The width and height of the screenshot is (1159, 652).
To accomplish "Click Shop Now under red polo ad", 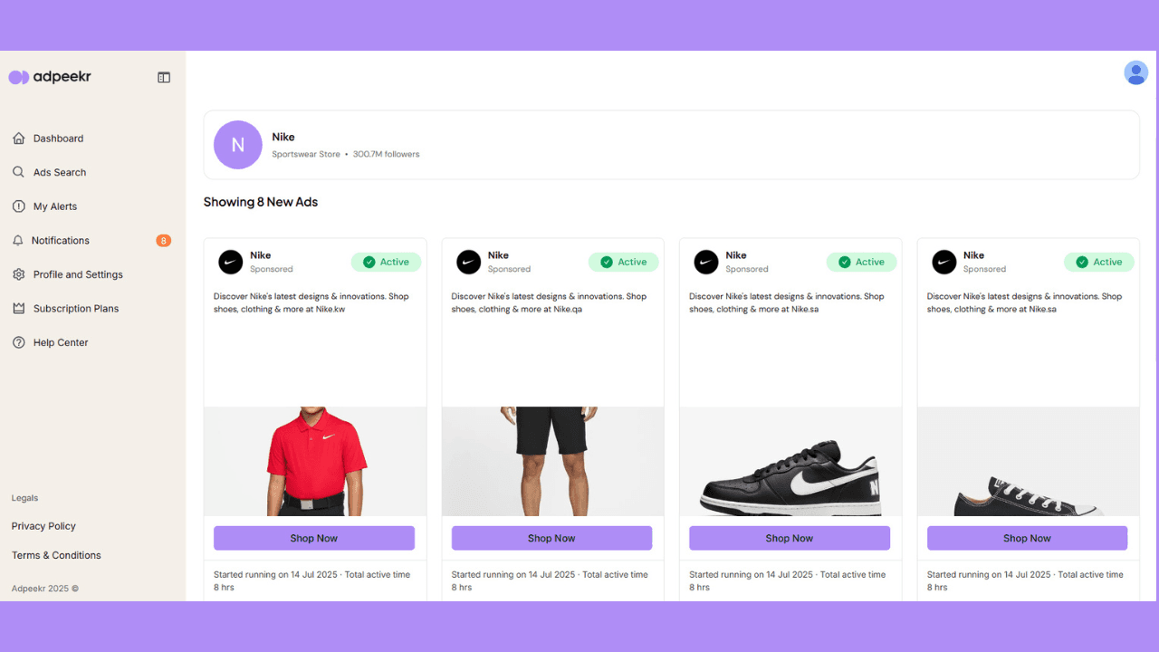I will [x=314, y=538].
